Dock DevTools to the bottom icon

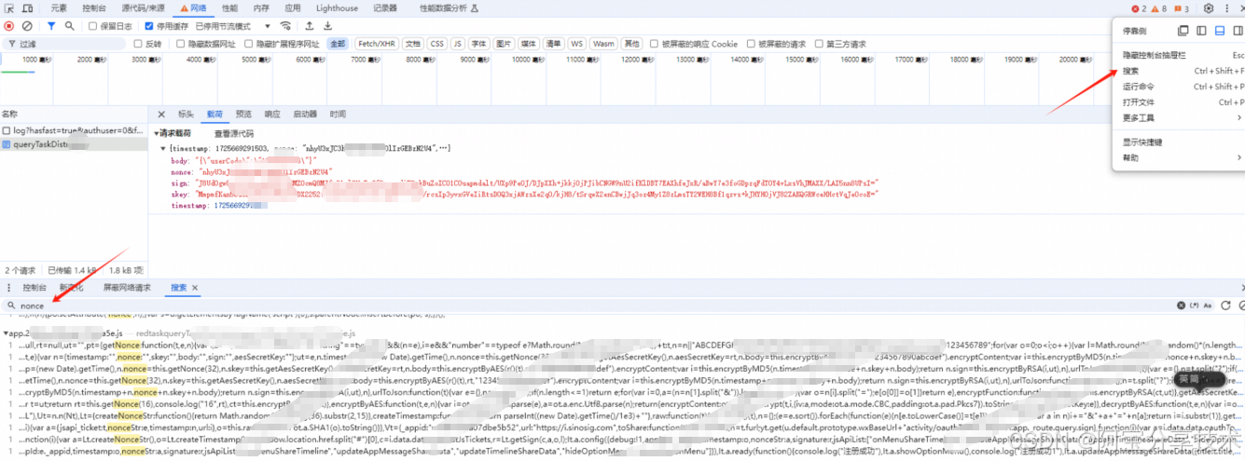[x=1219, y=31]
